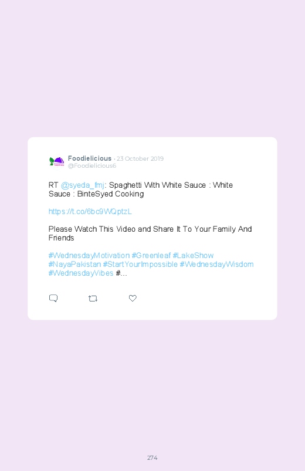Click the #WednesdayVibes hashtag
This screenshot has height=471, width=305.
[x=81, y=273]
